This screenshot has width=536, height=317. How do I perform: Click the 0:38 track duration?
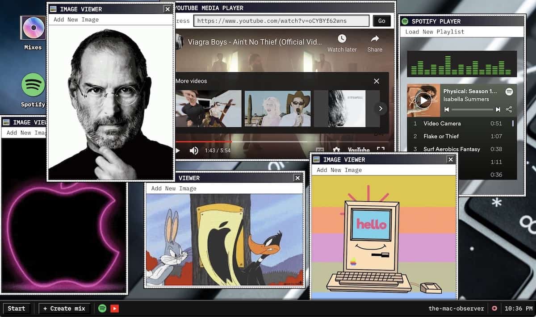coord(496,149)
